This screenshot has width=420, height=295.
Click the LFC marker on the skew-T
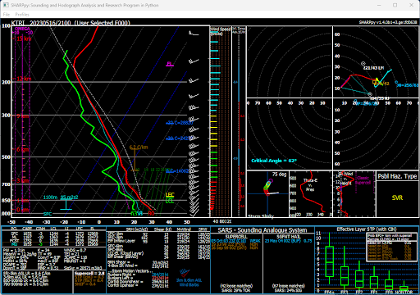click(170, 195)
